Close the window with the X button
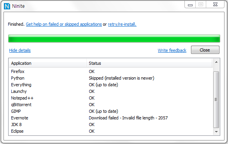The width and height of the screenshot is (228, 144). pos(215,5)
